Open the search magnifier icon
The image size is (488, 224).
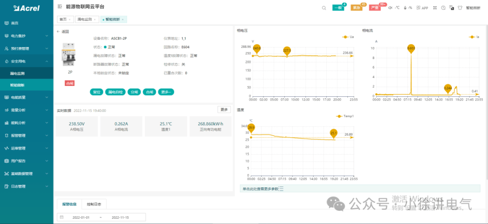coord(324,8)
